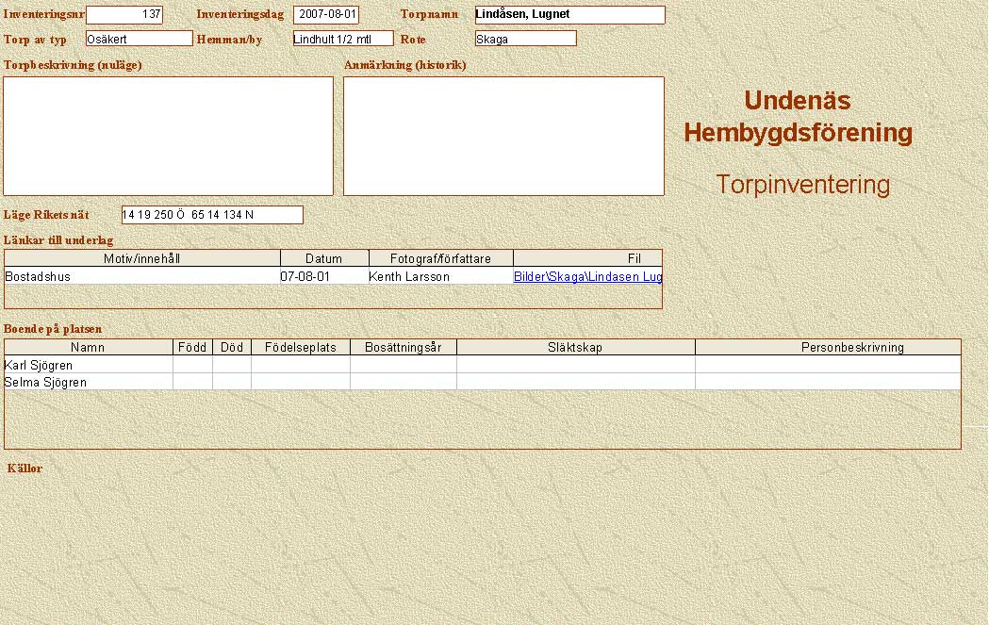Click inside the Anmärkning (historik) text box
The height and width of the screenshot is (625, 989).
click(503, 136)
